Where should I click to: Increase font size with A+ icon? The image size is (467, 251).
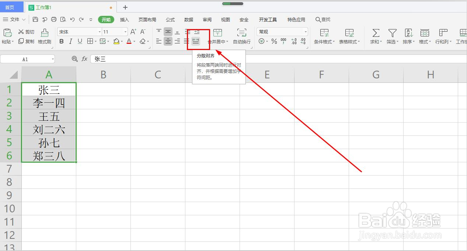133,32
